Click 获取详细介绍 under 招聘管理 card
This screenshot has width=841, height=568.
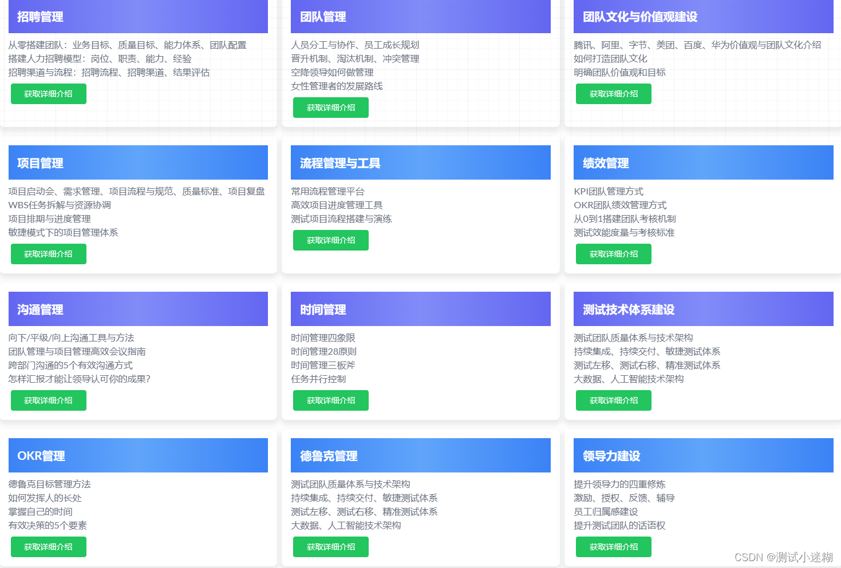pos(48,94)
